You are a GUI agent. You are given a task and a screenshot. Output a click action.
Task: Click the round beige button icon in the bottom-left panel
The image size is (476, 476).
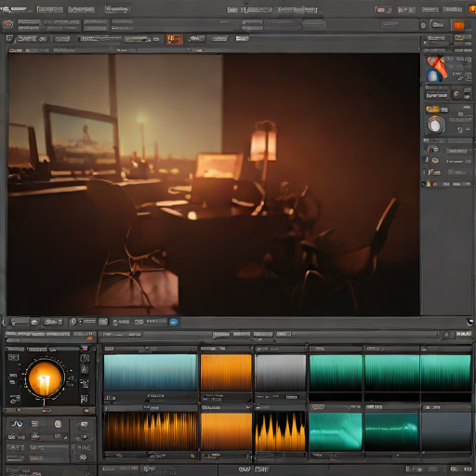pyautogui.click(x=58, y=424)
